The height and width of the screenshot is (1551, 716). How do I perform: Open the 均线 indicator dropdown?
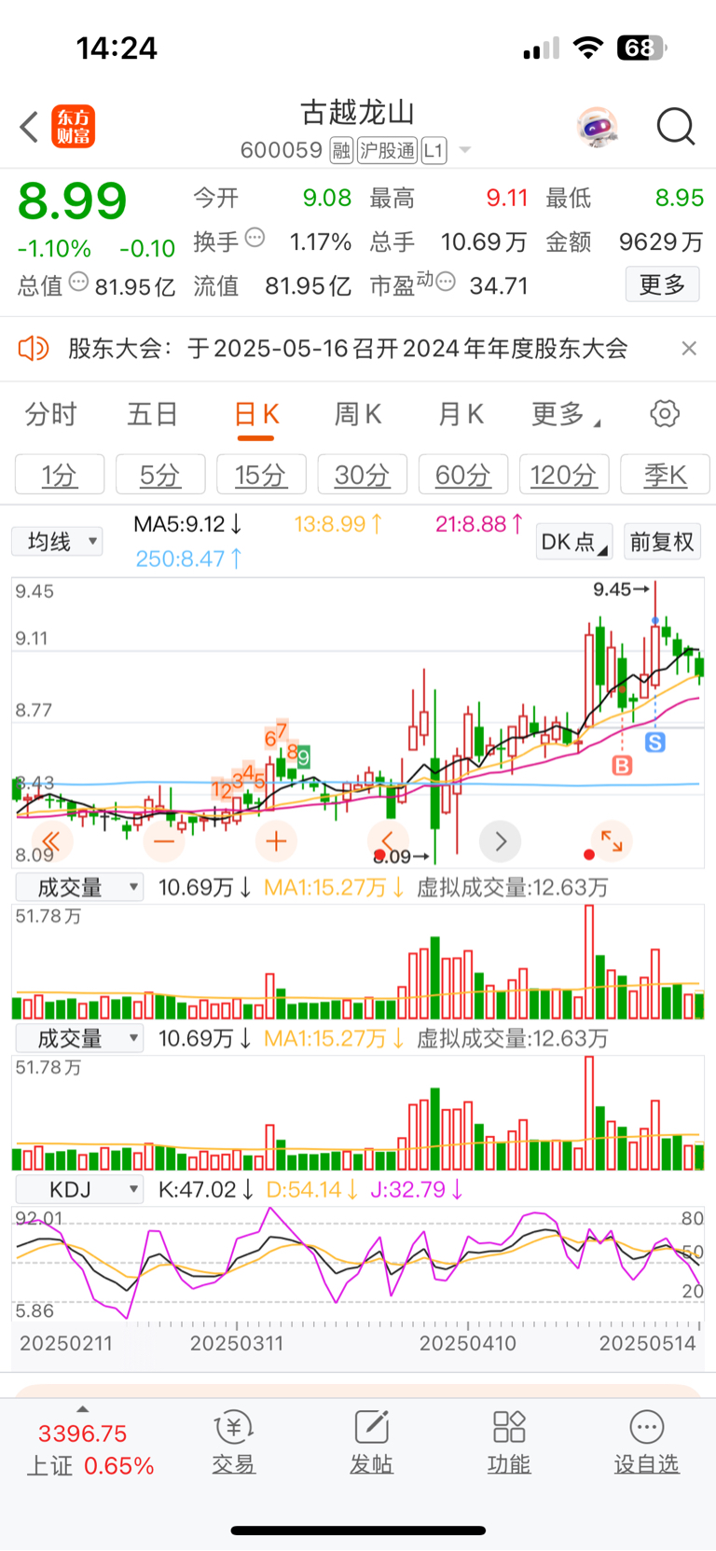click(57, 542)
